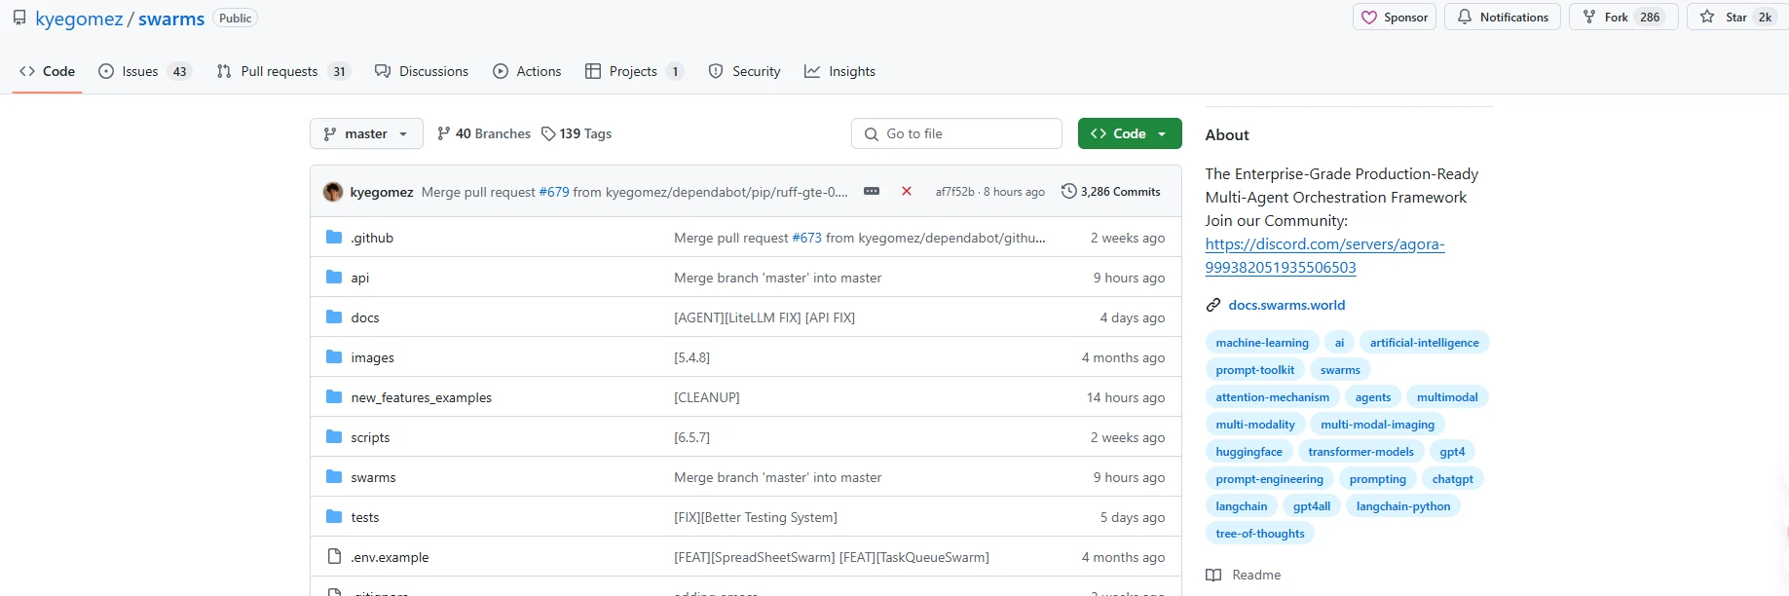Open the new_features_examples folder
This screenshot has width=1789, height=596.
[x=421, y=397]
